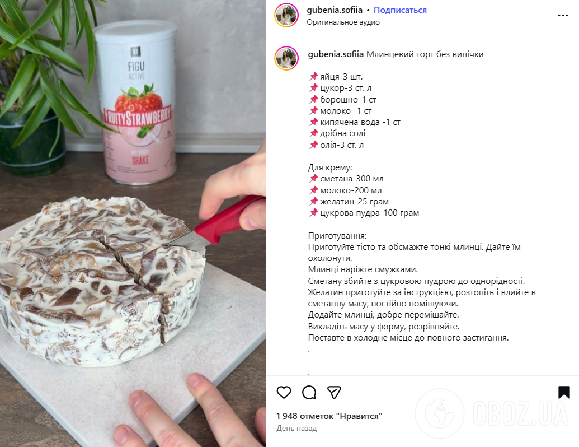
Task: Share the post via paper plane icon
Action: pos(334,392)
